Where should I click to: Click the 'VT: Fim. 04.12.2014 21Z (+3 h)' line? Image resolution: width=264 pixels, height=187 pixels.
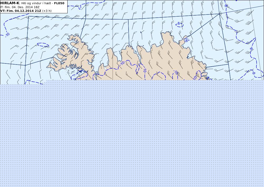26,11
